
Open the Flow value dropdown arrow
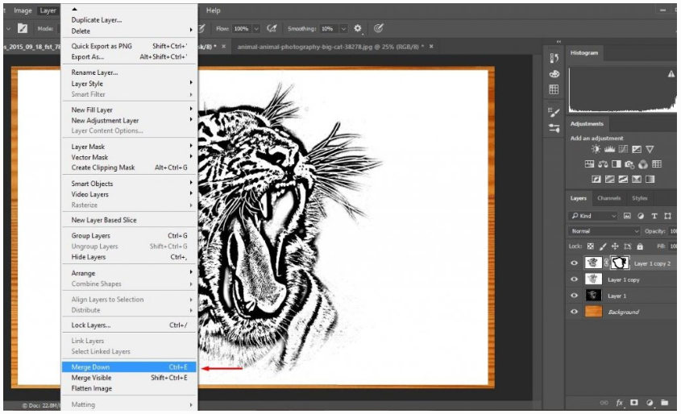(x=256, y=29)
